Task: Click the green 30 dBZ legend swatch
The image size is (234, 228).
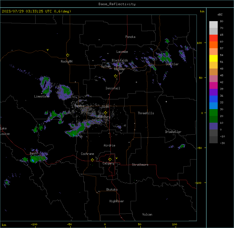Action: [x=213, y=113]
